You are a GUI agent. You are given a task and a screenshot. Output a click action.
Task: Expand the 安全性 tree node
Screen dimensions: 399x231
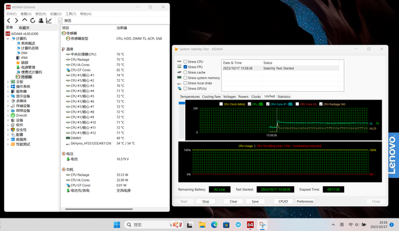pos(8,130)
